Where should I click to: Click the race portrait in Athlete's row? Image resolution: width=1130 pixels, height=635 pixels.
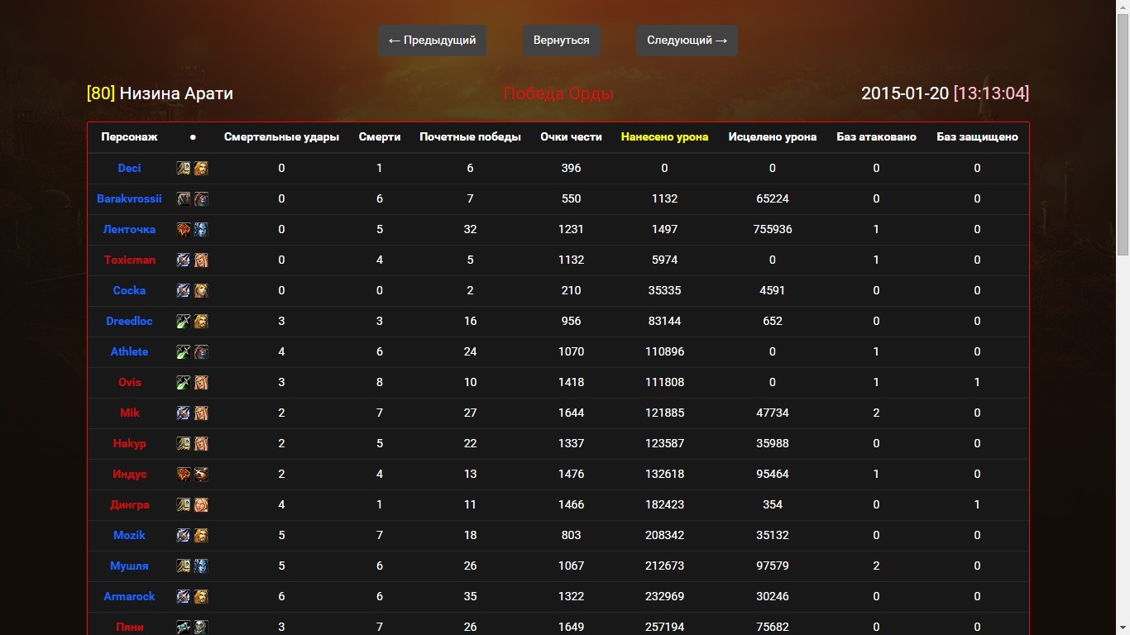(x=200, y=352)
